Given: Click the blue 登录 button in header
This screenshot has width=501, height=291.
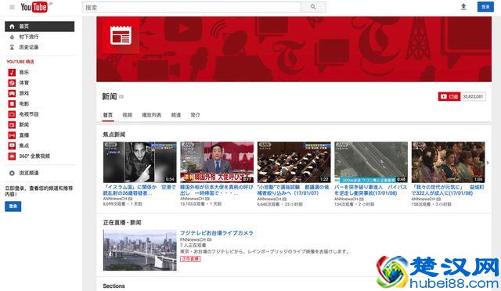Looking at the screenshot, I should (485, 7).
